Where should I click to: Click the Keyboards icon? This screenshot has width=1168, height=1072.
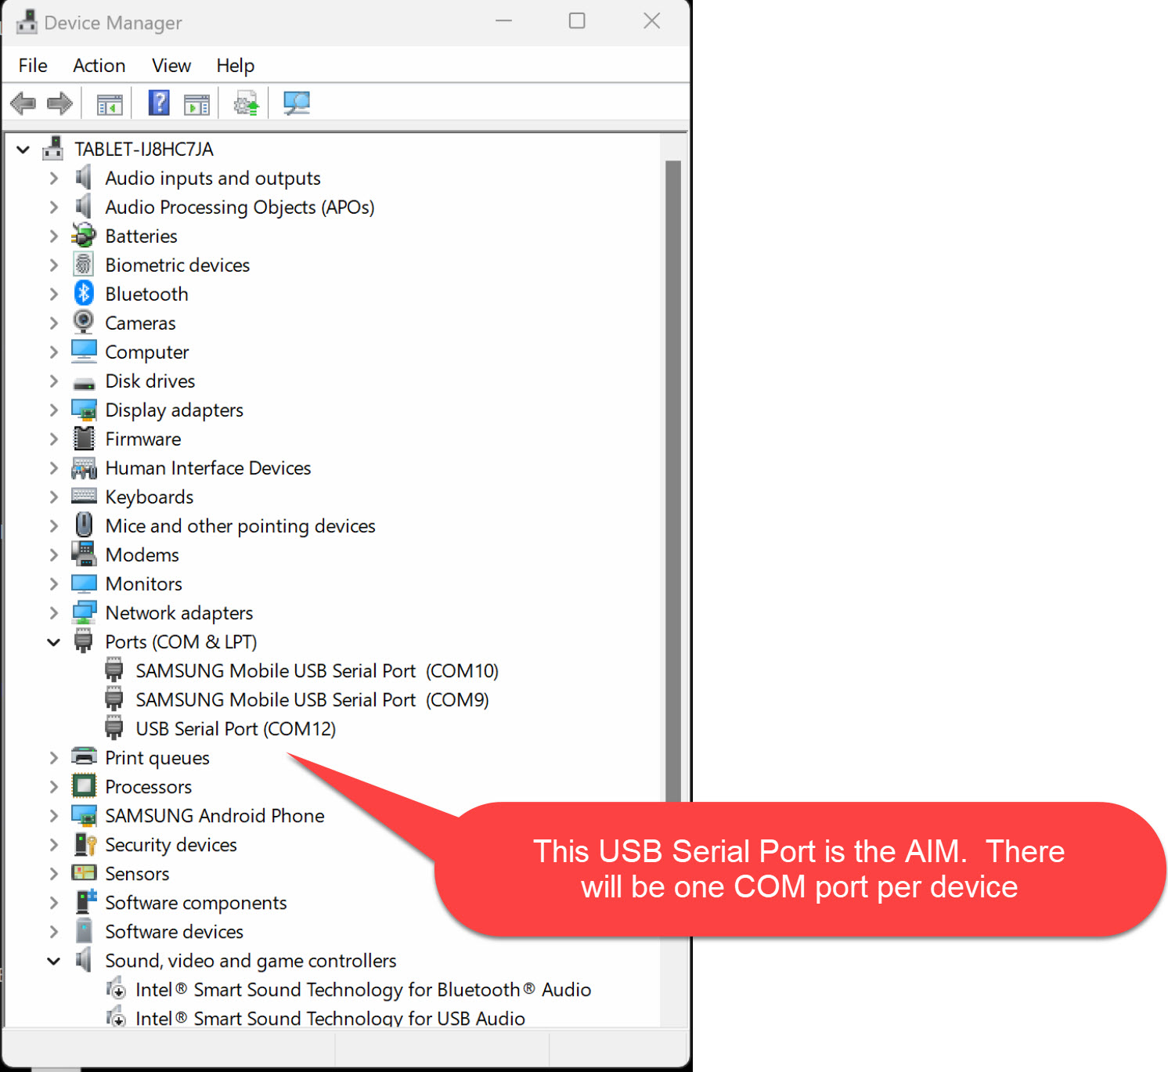[84, 496]
